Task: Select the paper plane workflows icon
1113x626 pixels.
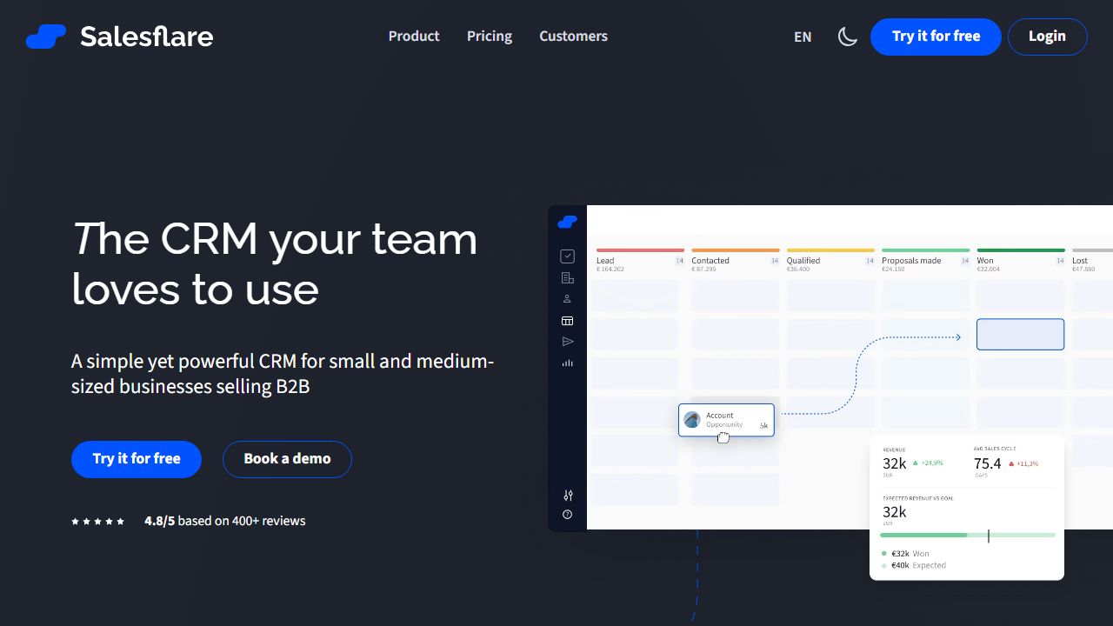Action: pos(567,341)
